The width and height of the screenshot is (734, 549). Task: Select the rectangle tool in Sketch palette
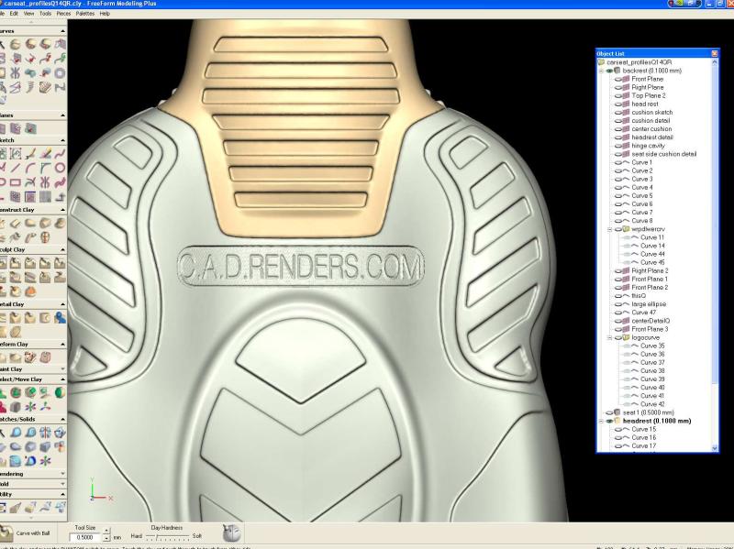16,182
